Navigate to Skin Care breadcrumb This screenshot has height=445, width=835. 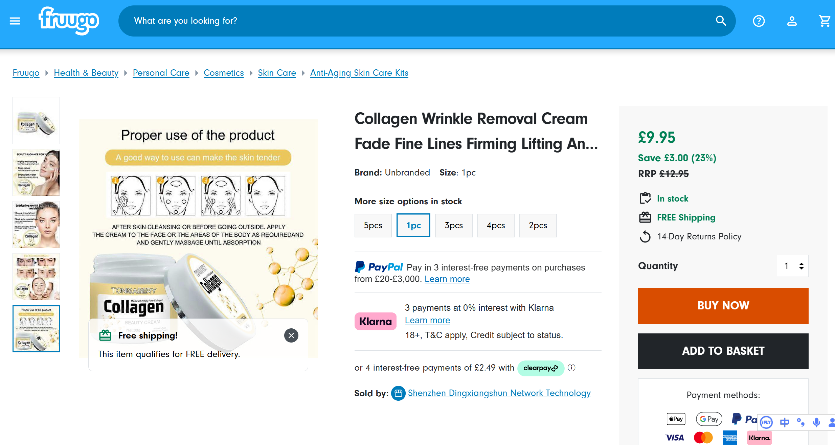(277, 73)
